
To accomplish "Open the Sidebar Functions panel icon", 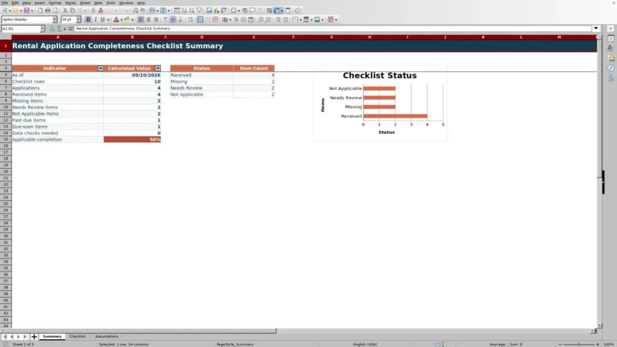I will click(x=611, y=78).
